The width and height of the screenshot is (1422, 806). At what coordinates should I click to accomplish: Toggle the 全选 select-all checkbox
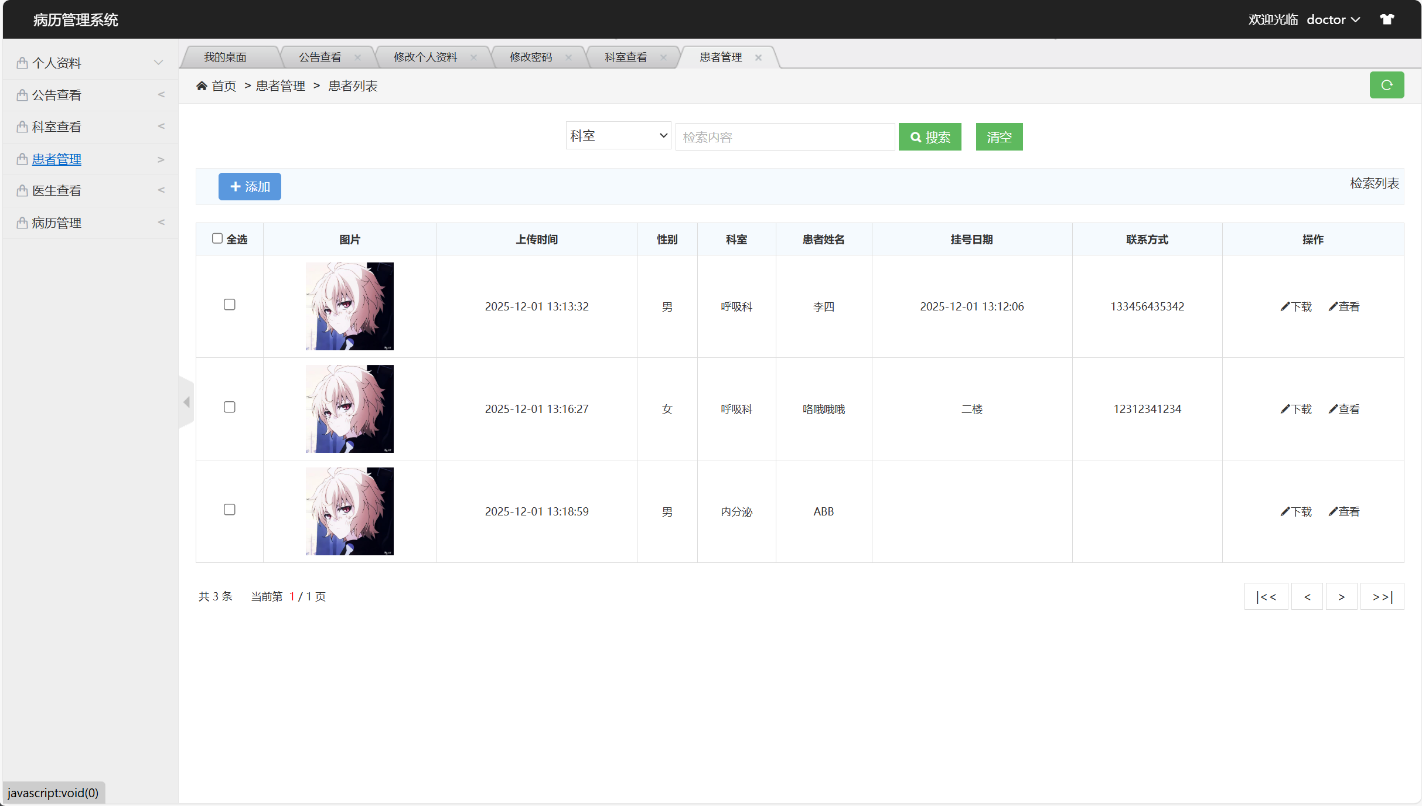pyautogui.click(x=217, y=238)
